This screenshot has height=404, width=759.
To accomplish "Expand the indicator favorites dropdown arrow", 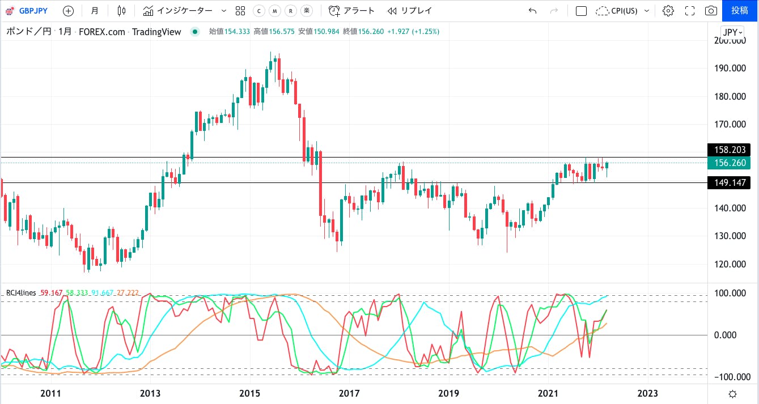I will (223, 11).
